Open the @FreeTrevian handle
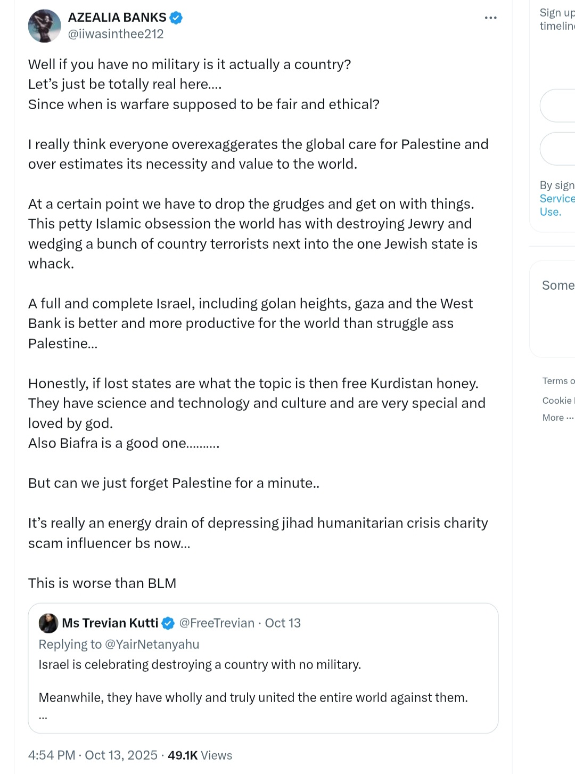Viewport: 575px width, 774px height. [217, 623]
